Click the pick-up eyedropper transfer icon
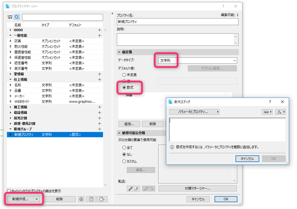The image size is (297, 209). (133, 188)
